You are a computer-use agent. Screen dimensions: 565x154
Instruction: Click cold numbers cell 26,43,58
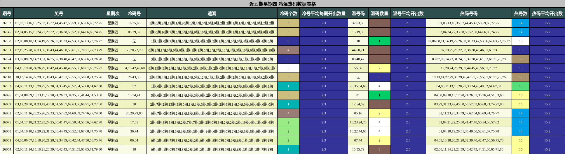pos(134,77)
